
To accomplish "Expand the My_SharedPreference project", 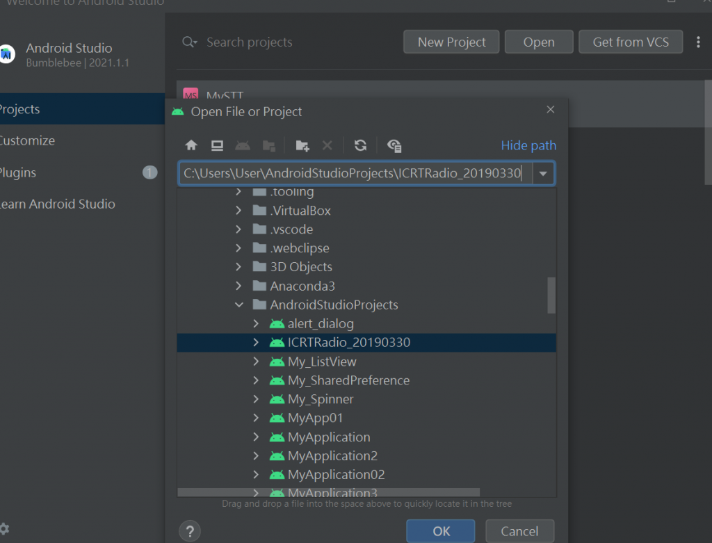I will [256, 380].
